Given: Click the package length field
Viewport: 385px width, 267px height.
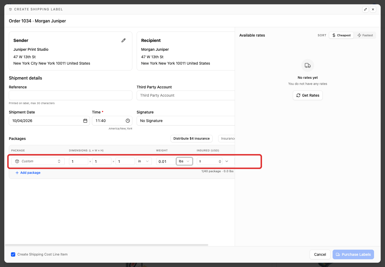Looking at the screenshot, I should pos(79,161).
